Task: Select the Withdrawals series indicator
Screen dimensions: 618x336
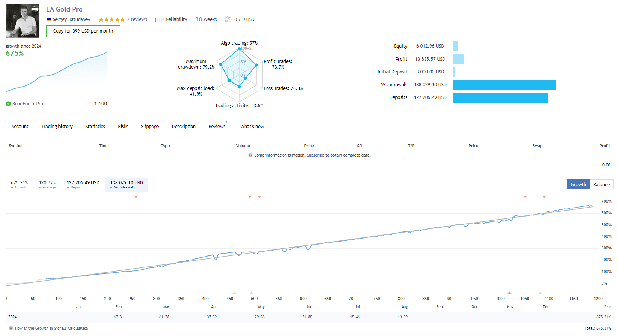Action: tap(126, 185)
